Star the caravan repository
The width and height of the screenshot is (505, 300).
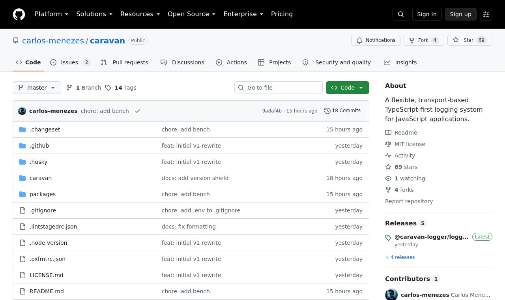click(470, 40)
